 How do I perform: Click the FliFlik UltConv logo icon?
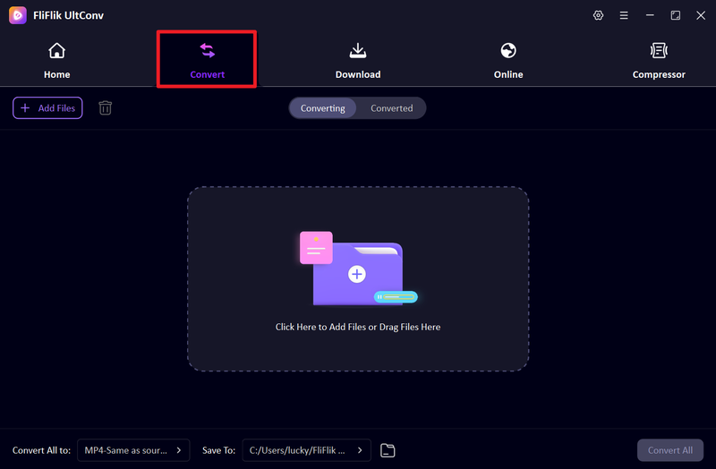18,15
